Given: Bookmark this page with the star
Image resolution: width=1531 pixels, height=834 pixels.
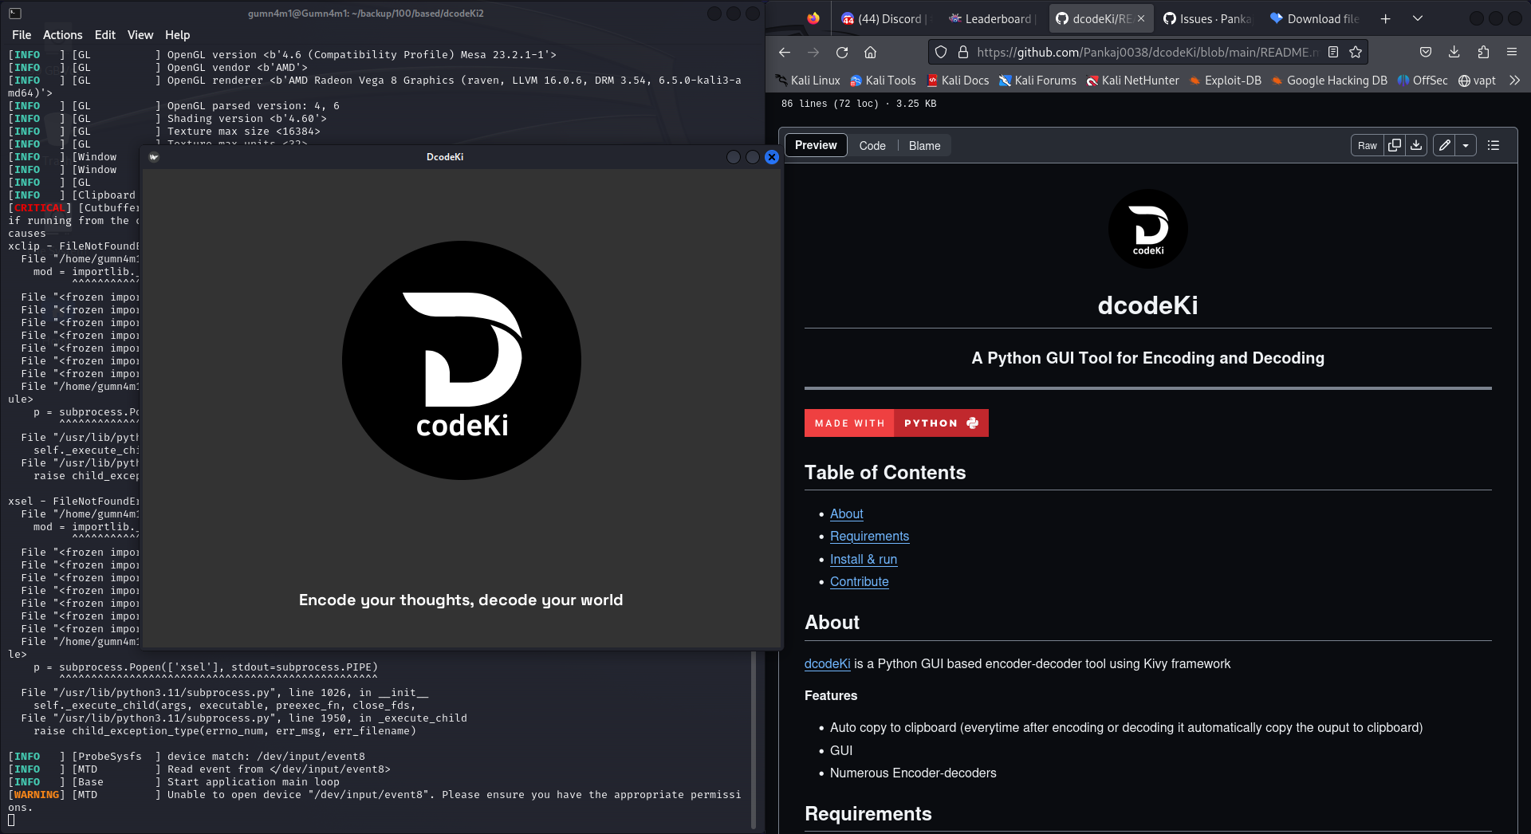Looking at the screenshot, I should (1356, 53).
